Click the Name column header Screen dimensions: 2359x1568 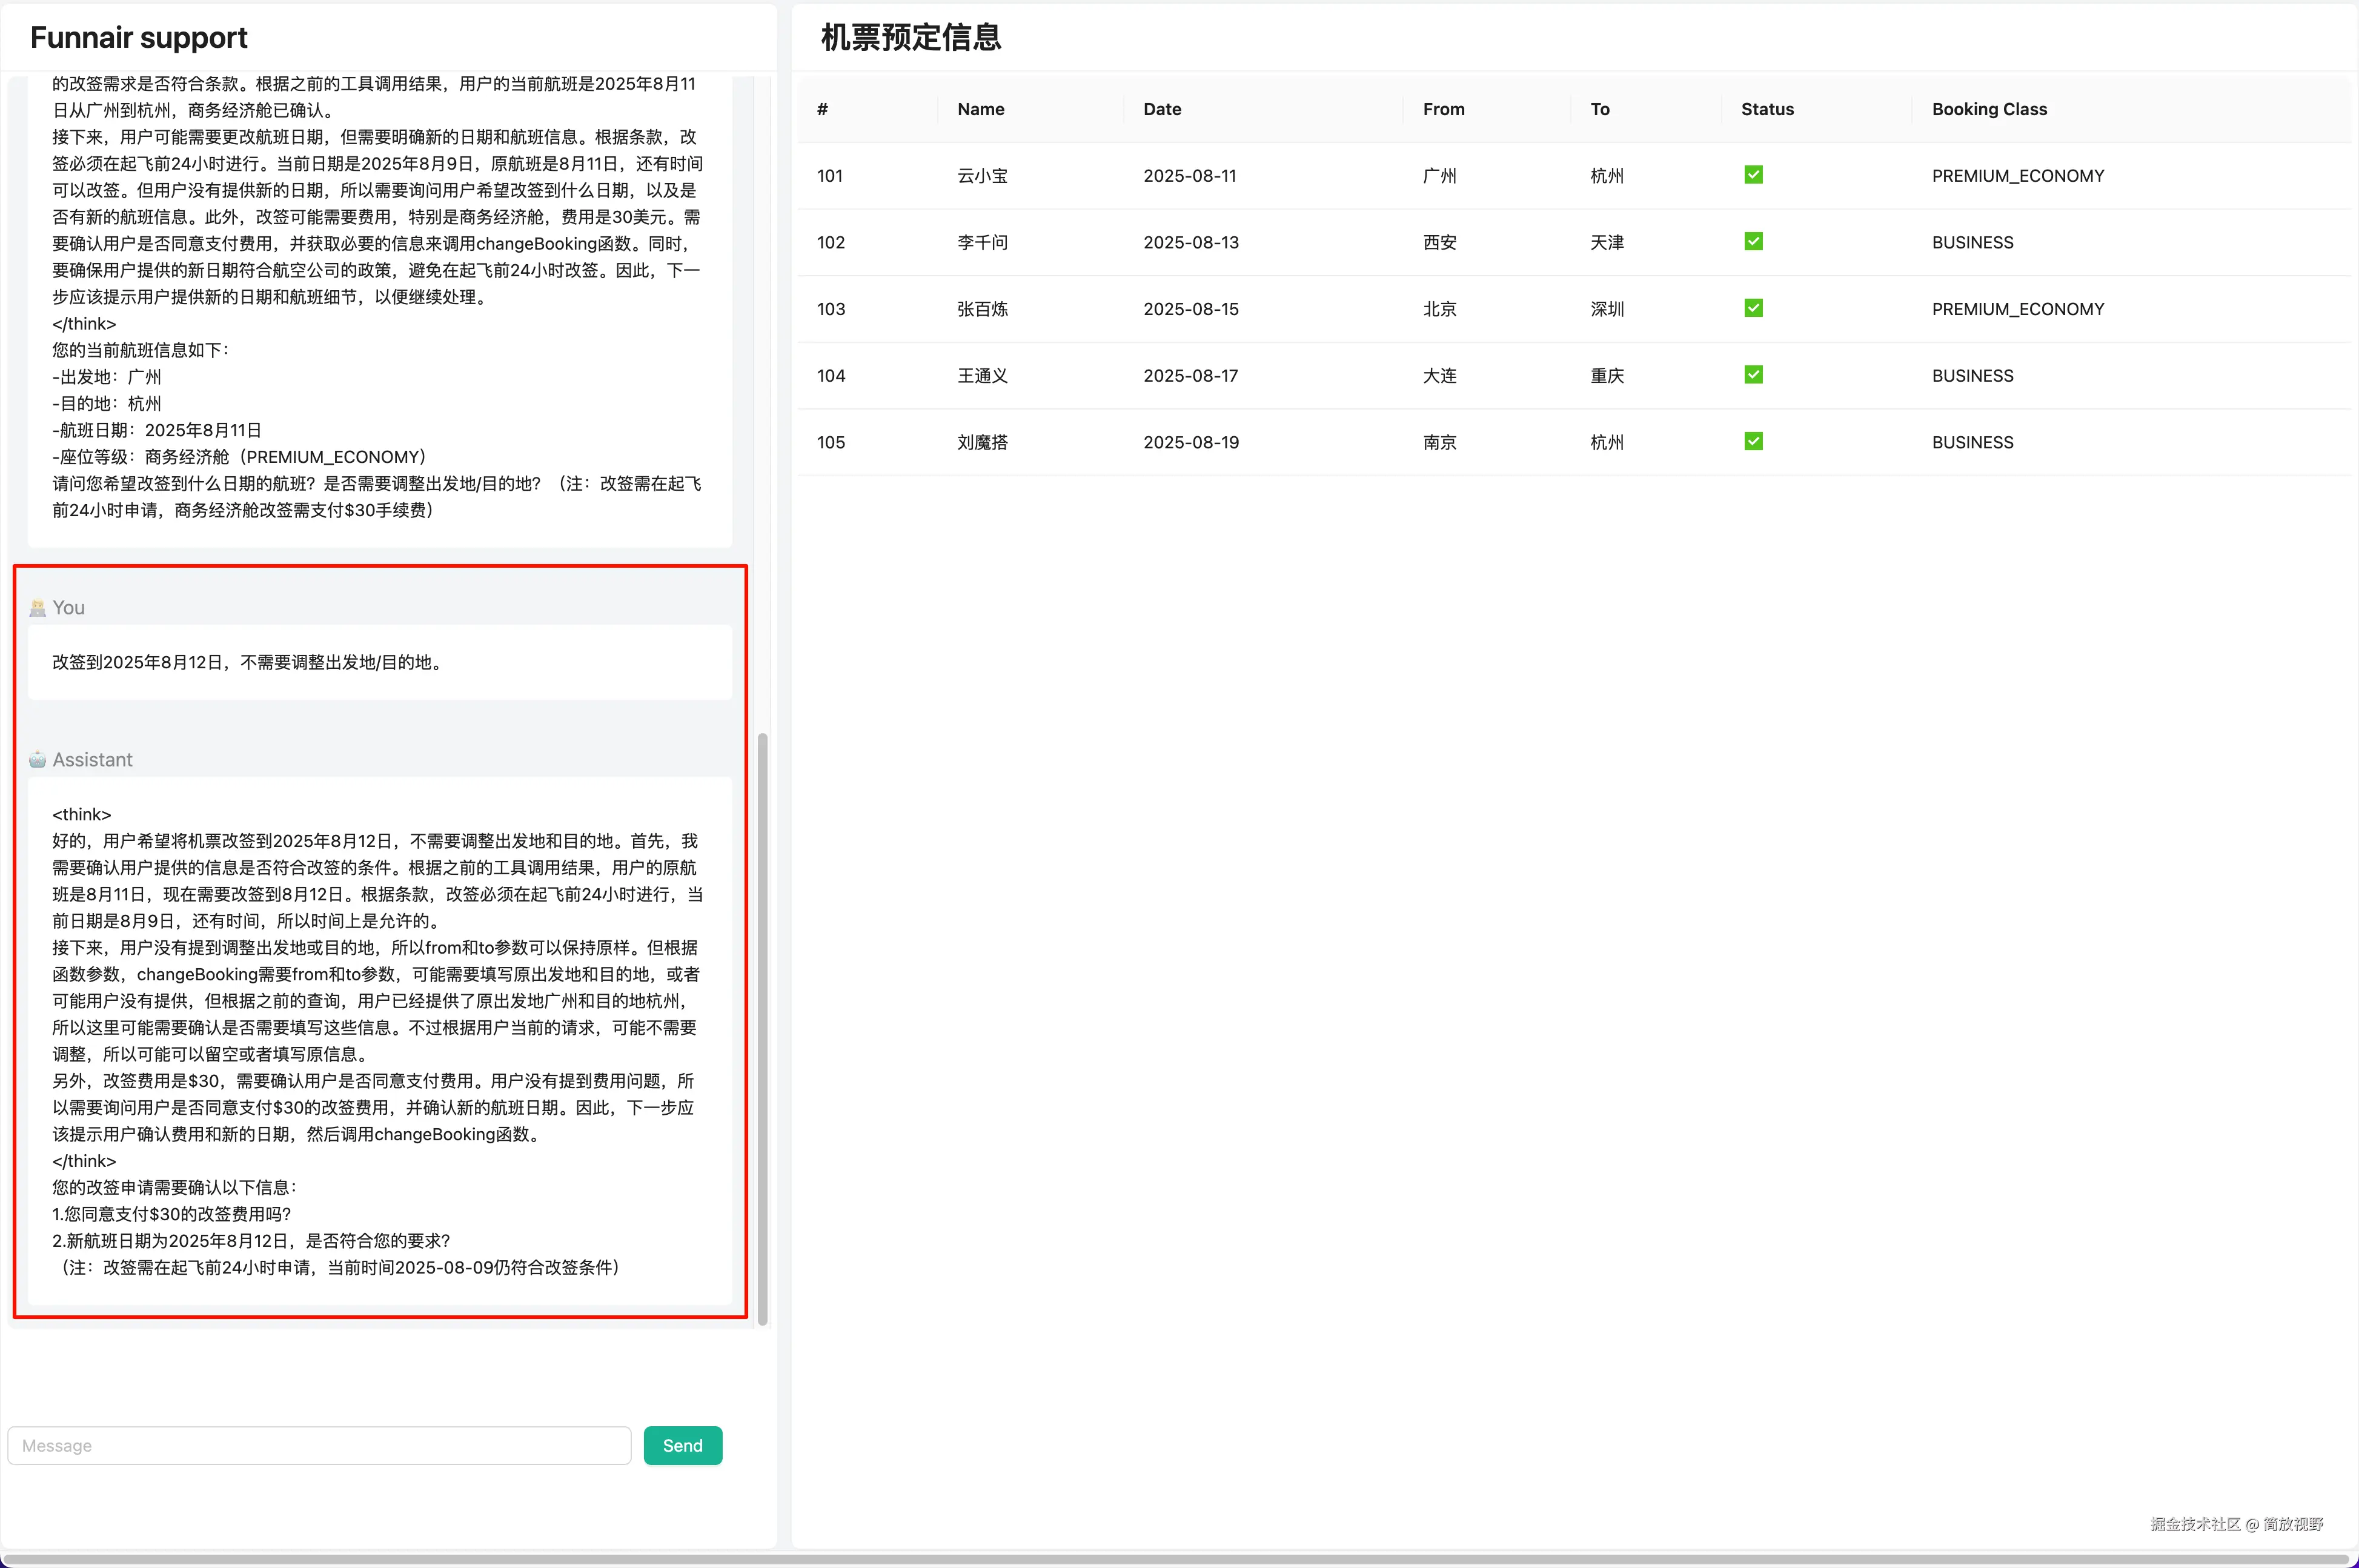(x=980, y=109)
